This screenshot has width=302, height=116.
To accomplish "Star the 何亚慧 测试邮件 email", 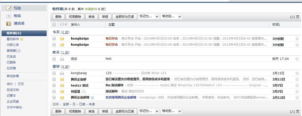I will [x=297, y=91].
